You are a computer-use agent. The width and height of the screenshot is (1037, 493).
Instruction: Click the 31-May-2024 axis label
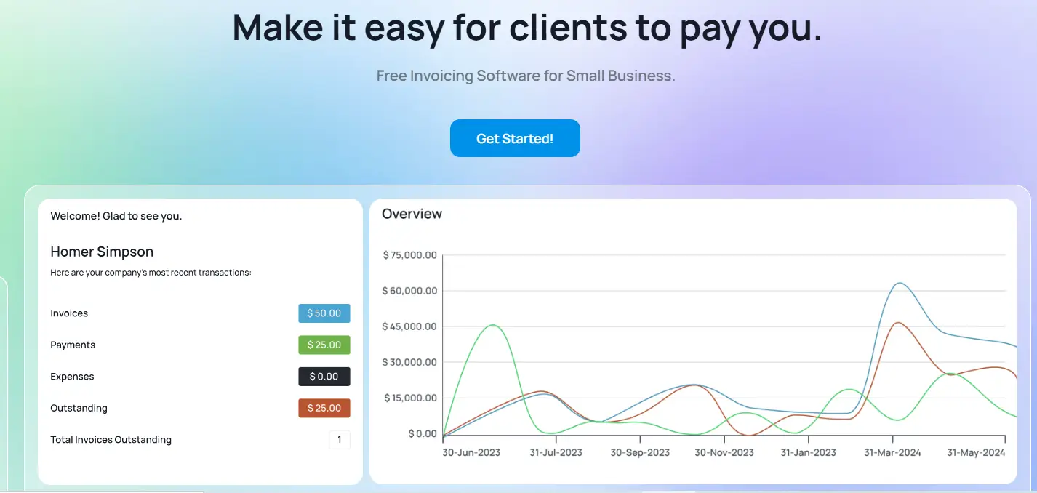pos(977,452)
